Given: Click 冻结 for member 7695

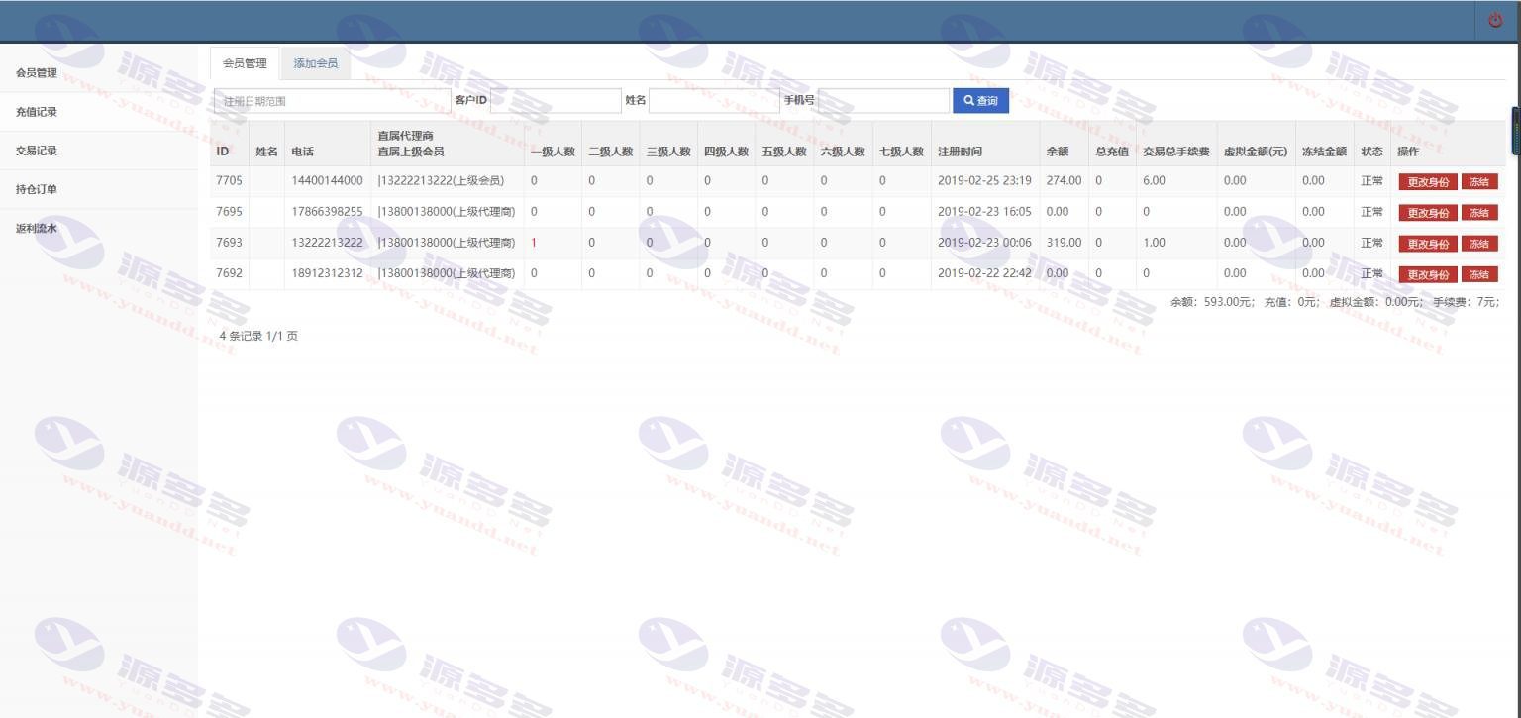Looking at the screenshot, I should [x=1479, y=213].
